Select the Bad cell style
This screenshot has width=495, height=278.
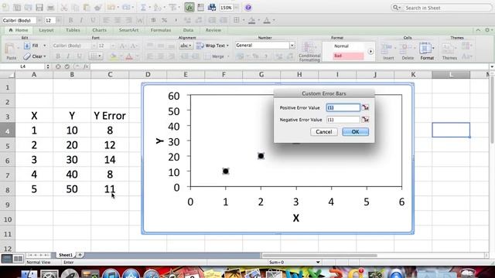click(349, 56)
